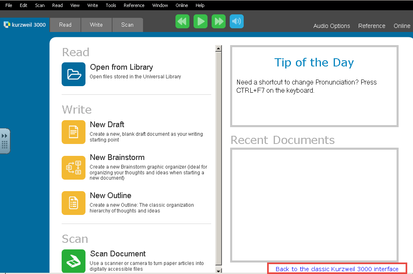Click the green rewind button
The image size is (413, 274).
tap(182, 21)
